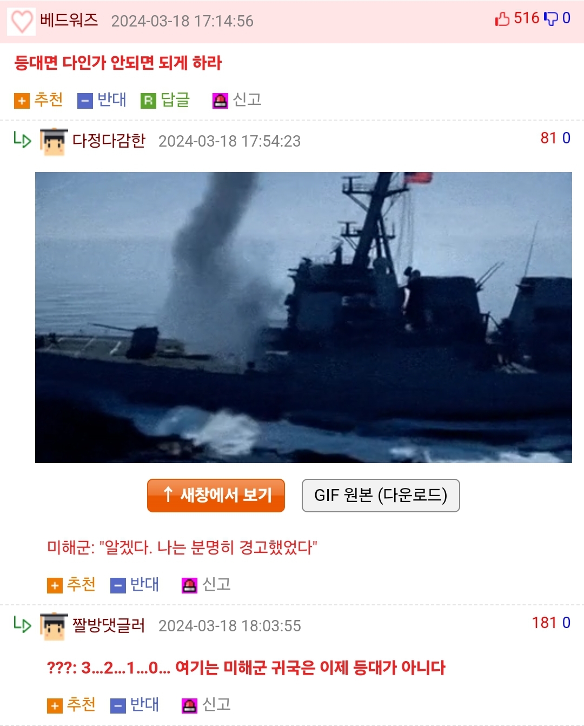Open 짤방댓글러 user avatar

coord(54,626)
